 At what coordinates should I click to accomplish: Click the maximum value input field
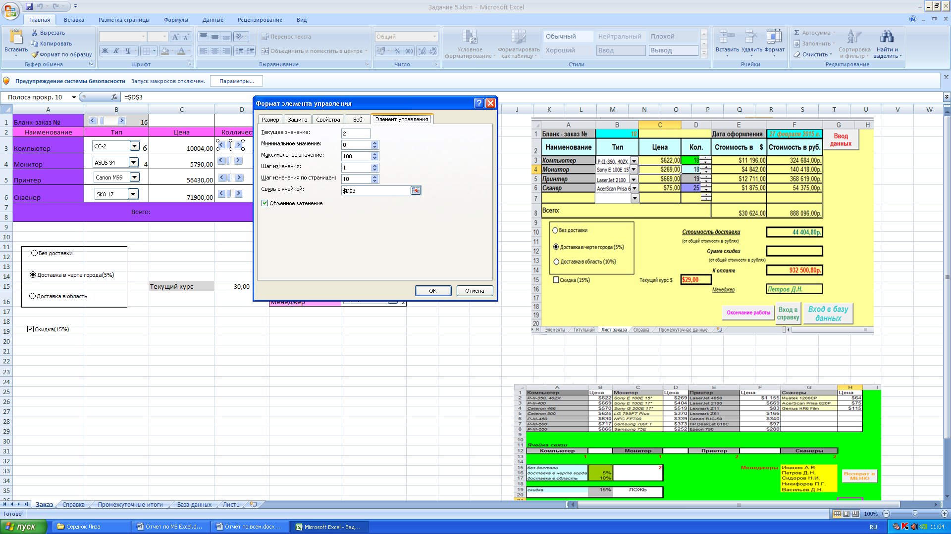pos(356,156)
